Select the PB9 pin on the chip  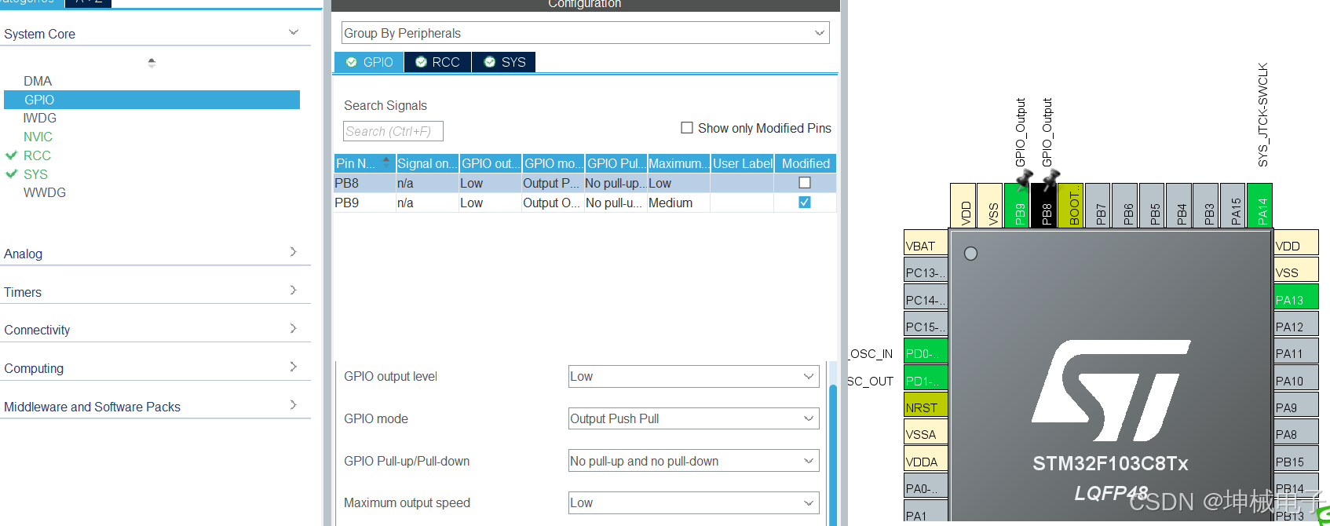tap(1018, 205)
